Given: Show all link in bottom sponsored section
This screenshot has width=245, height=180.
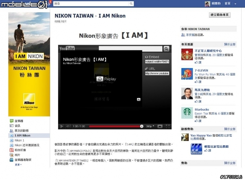Looking at the screenshot, I should [230, 163].
